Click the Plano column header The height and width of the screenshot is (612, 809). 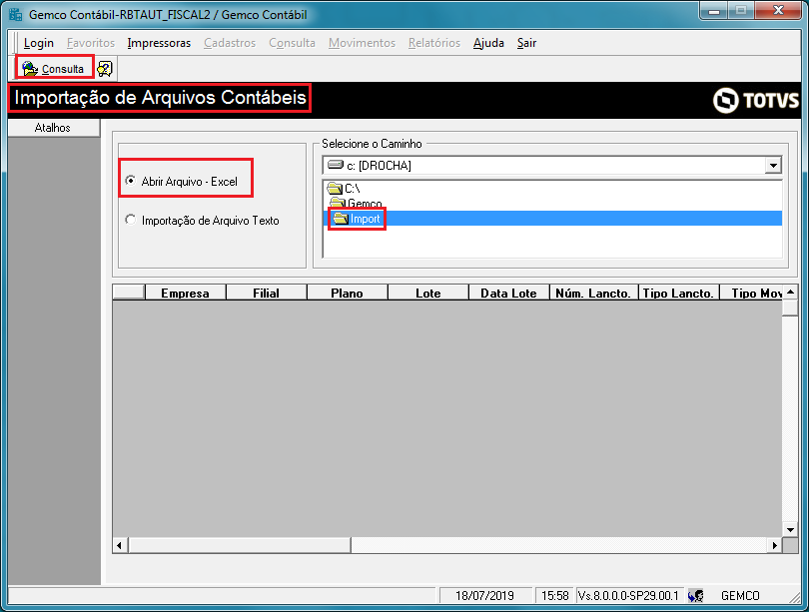[348, 293]
